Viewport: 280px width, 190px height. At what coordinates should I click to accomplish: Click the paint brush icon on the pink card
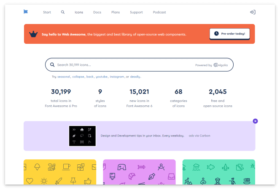112,176
